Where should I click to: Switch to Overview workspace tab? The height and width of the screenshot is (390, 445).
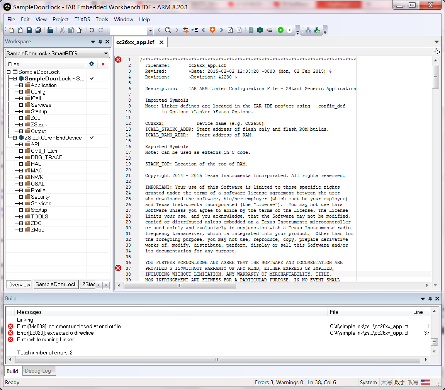click(19, 284)
